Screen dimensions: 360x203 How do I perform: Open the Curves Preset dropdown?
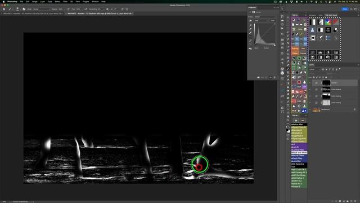click(x=265, y=17)
